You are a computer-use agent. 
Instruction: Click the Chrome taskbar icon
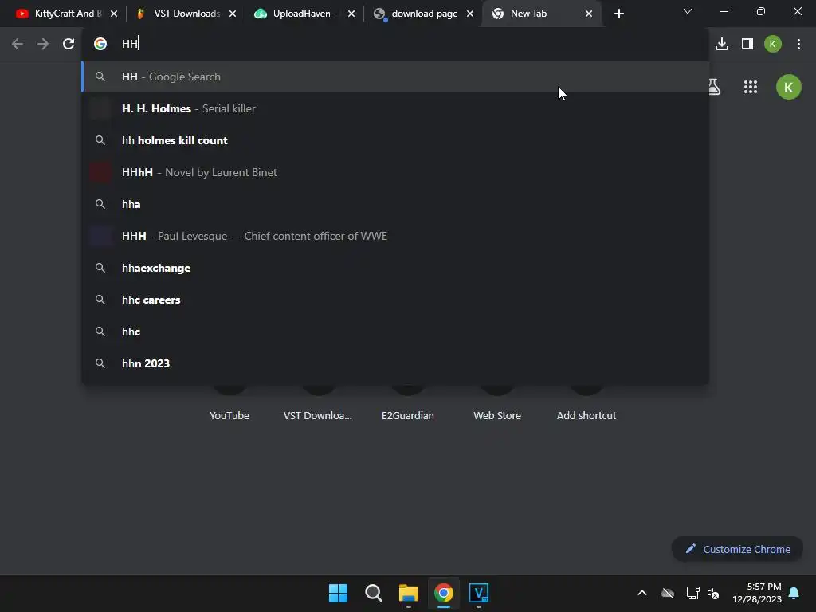point(444,593)
